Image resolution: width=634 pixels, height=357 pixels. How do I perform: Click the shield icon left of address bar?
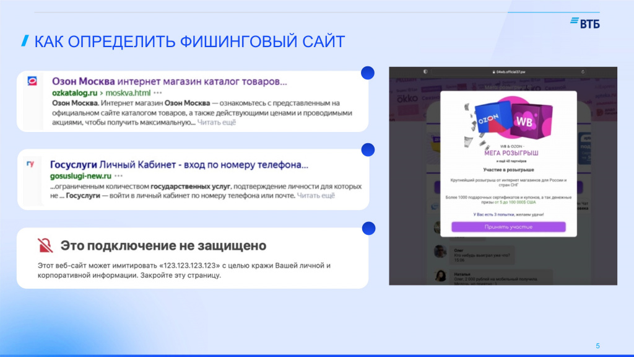click(425, 72)
